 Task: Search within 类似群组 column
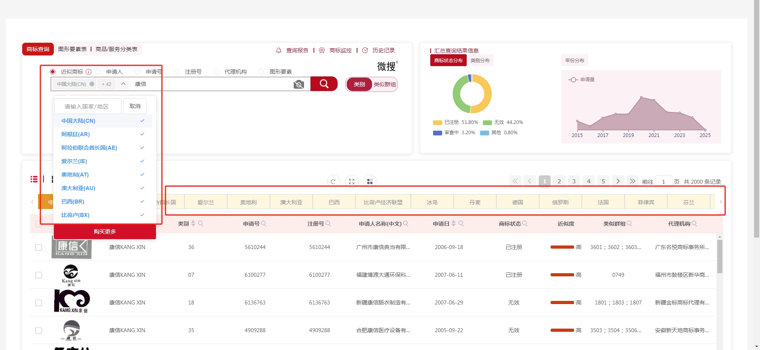point(629,224)
